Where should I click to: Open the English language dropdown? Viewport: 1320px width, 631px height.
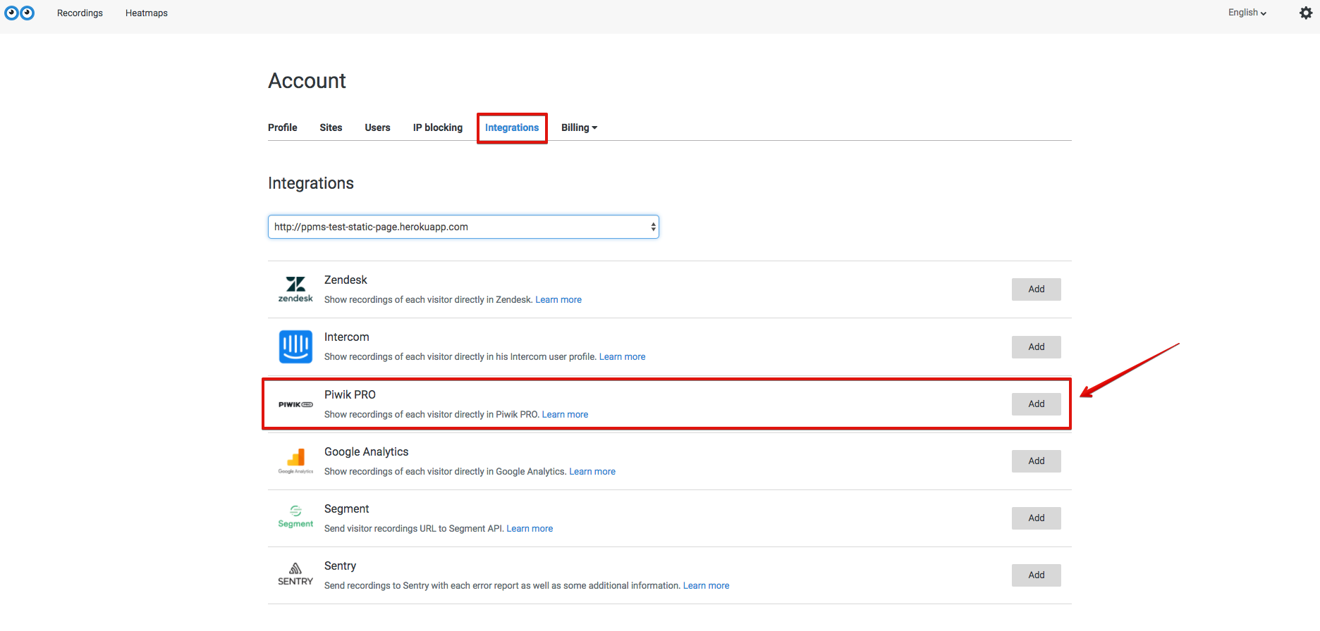pyautogui.click(x=1247, y=13)
